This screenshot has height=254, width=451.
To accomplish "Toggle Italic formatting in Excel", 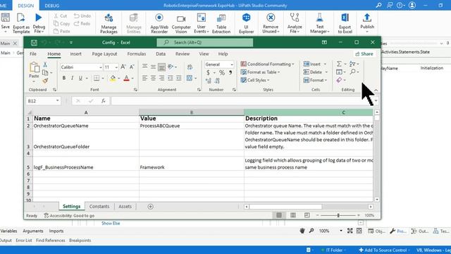I will tap(72, 78).
